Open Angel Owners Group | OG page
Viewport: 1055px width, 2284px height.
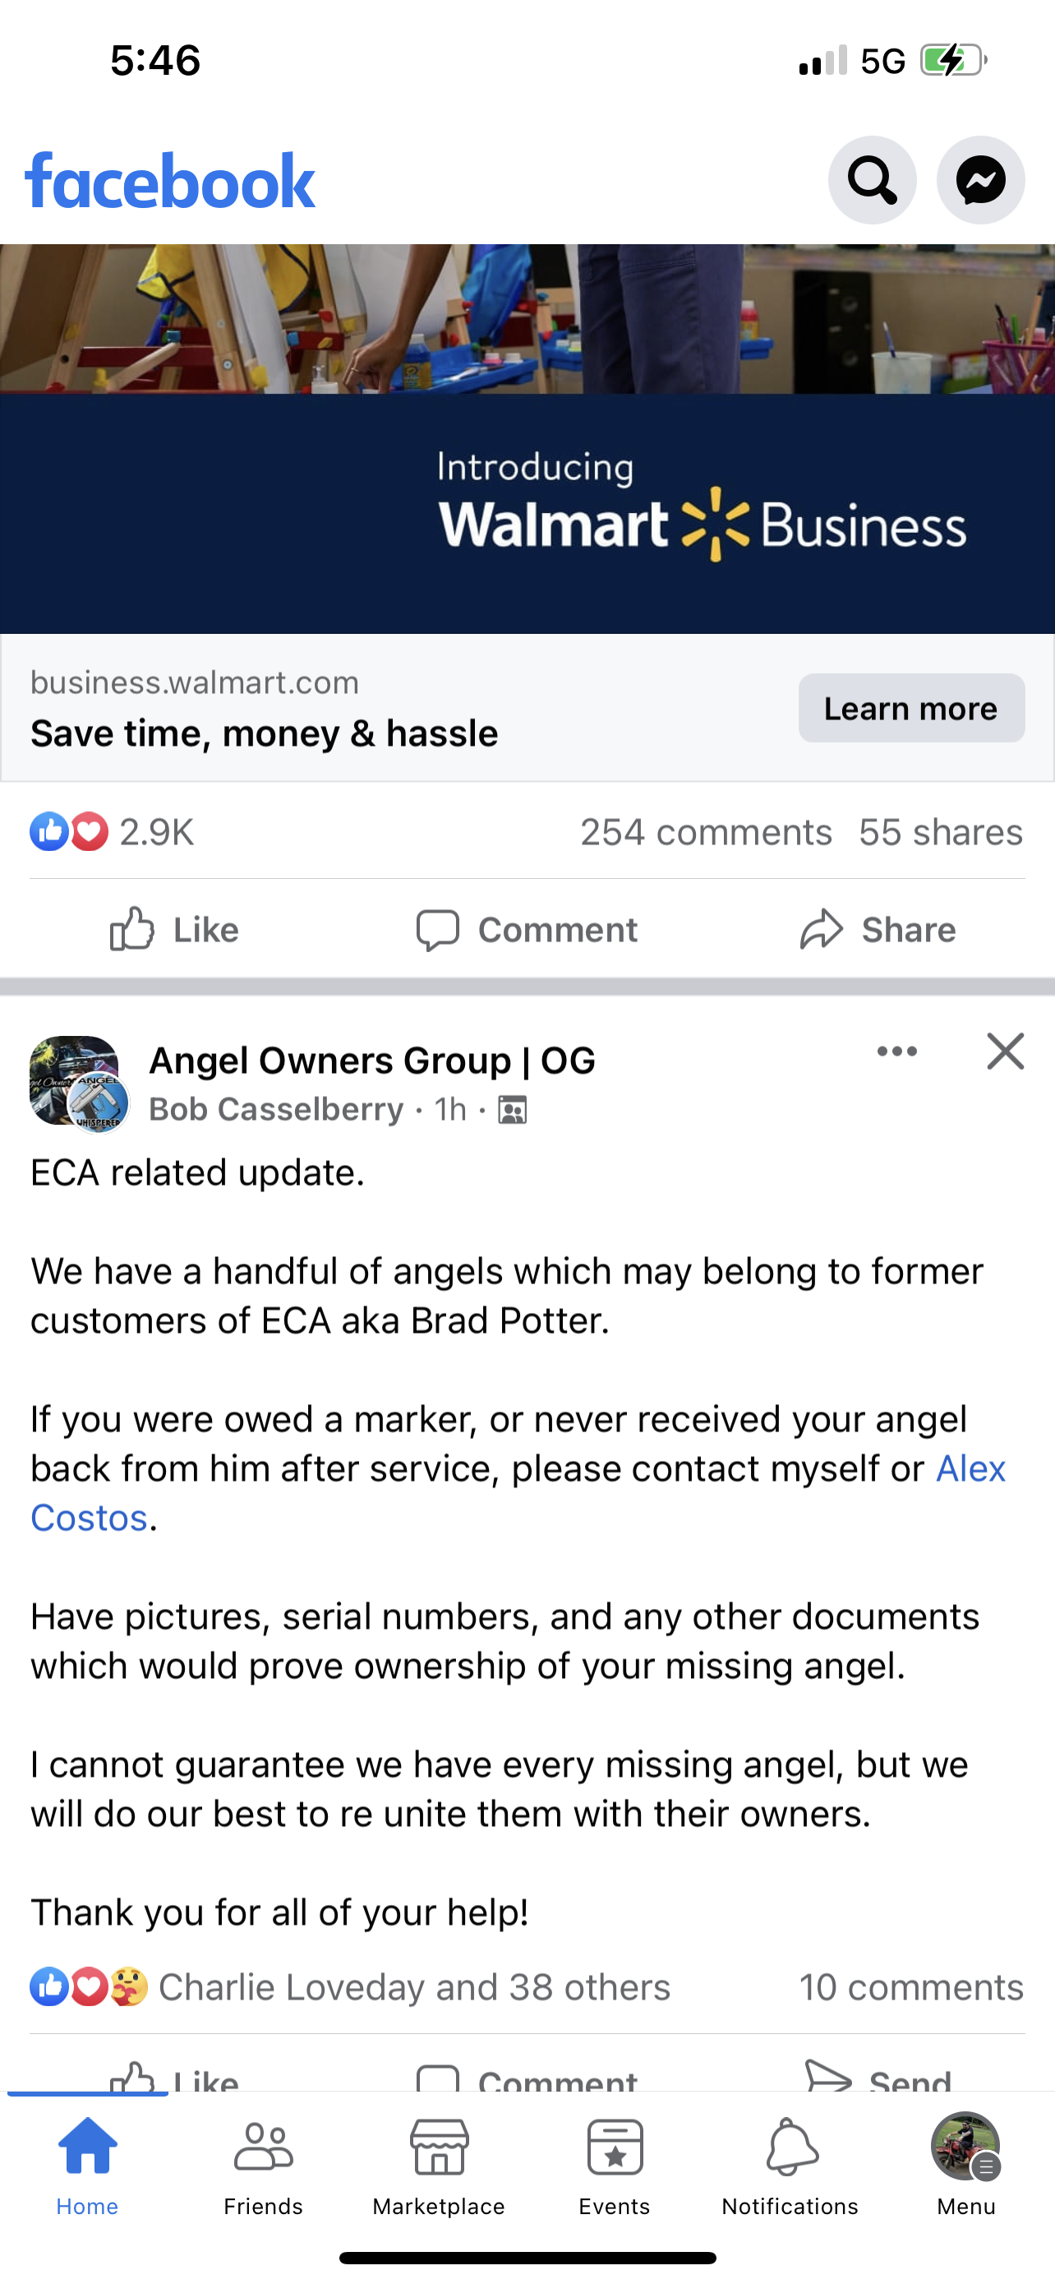[372, 1061]
